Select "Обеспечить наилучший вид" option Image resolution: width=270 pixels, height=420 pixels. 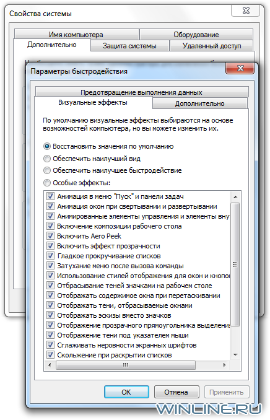(x=47, y=159)
